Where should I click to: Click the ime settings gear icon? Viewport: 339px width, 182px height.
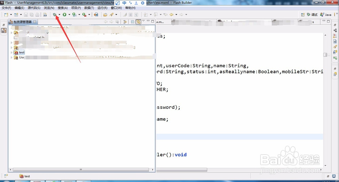tap(143, 3)
